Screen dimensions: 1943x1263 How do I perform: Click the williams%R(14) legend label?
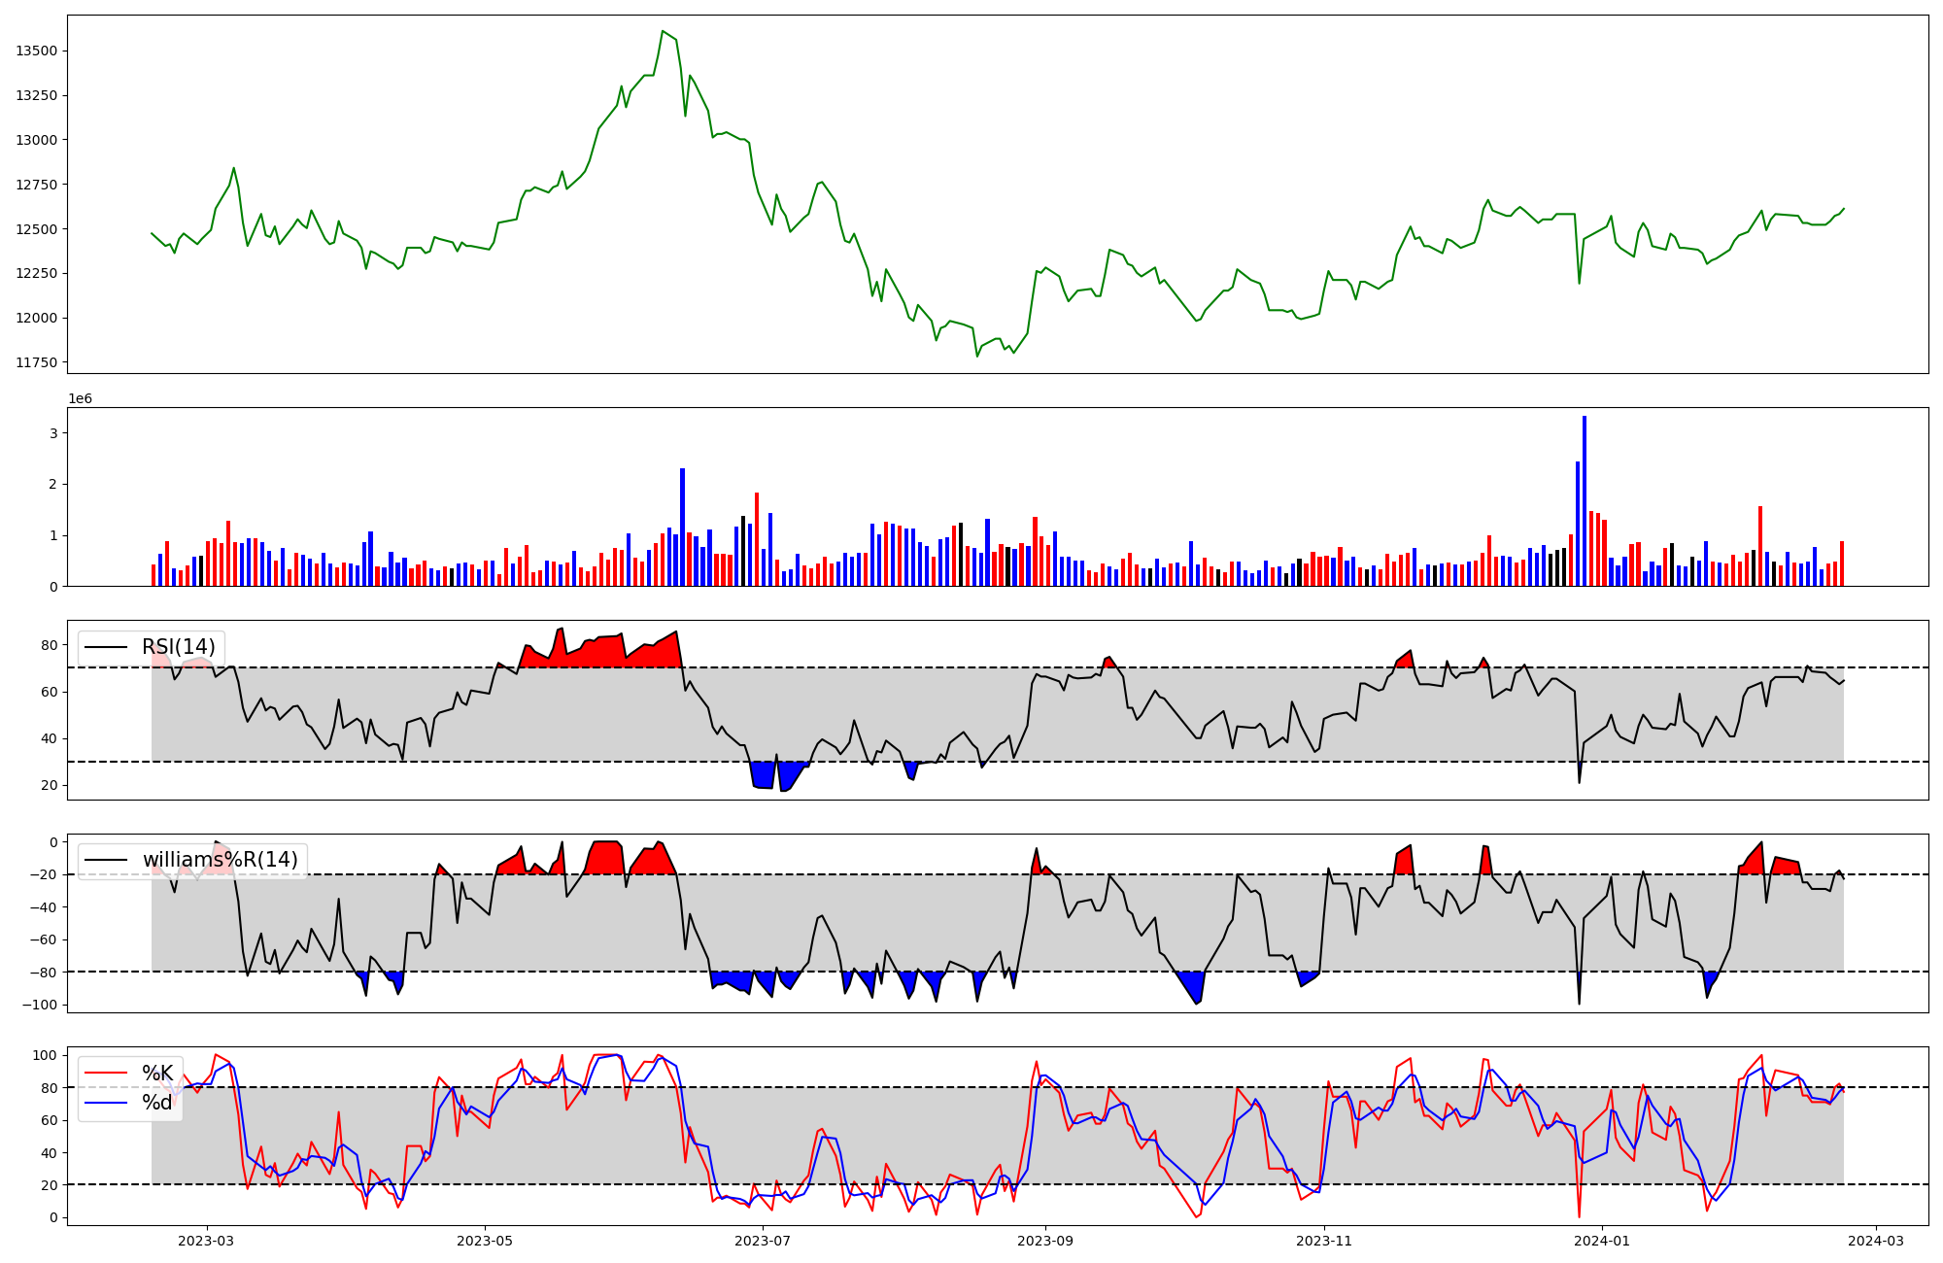(x=220, y=860)
